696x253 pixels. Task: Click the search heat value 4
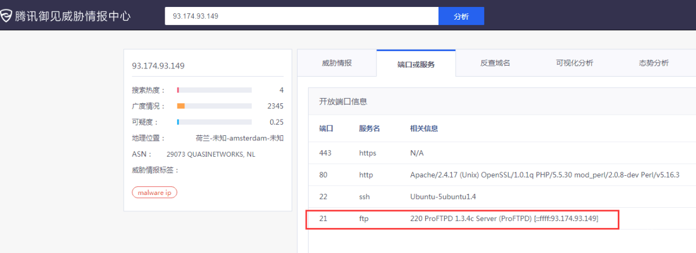281,90
